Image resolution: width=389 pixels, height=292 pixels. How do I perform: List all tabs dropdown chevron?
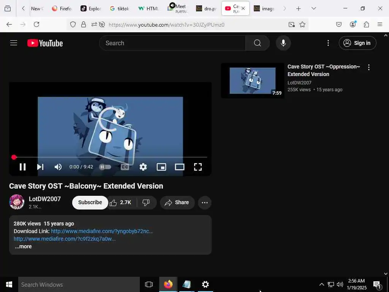point(314,8)
